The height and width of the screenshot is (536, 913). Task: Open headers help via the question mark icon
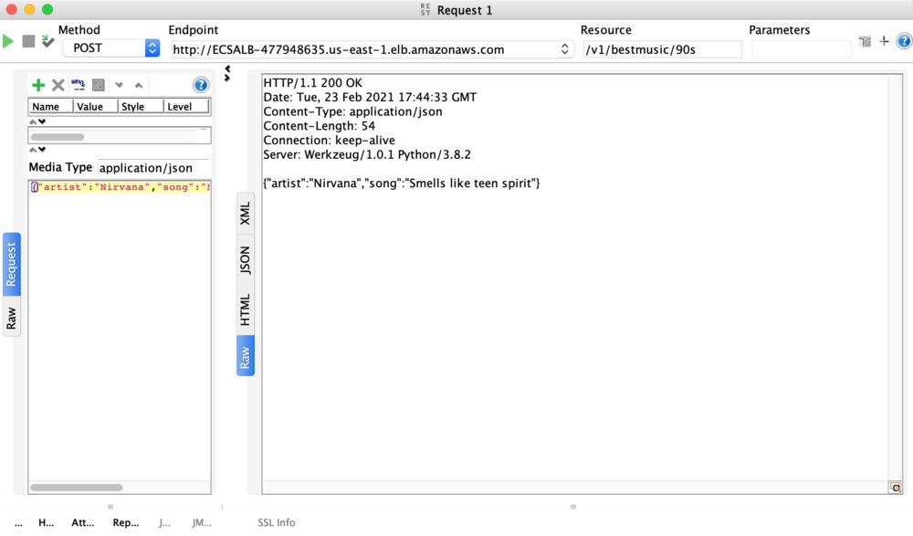200,84
